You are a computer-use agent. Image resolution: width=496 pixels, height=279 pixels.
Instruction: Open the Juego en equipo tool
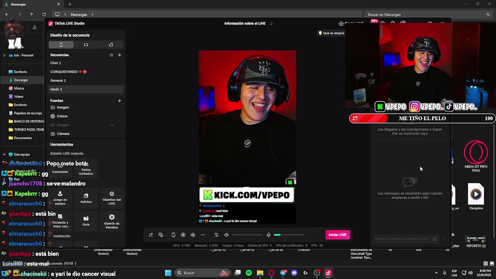60,198
